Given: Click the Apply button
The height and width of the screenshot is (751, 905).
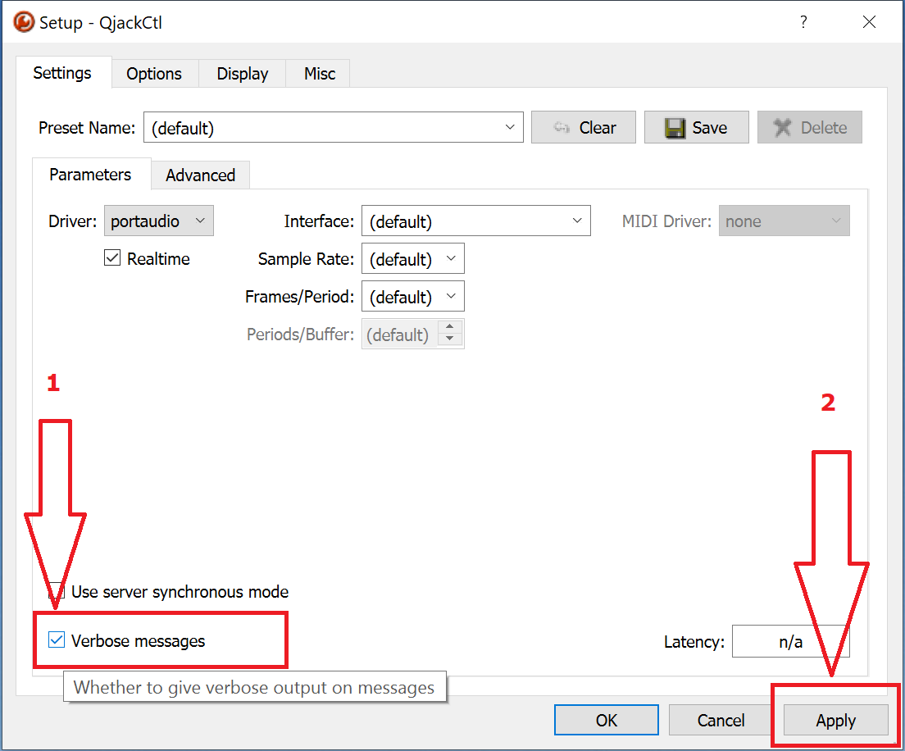Looking at the screenshot, I should [835, 721].
